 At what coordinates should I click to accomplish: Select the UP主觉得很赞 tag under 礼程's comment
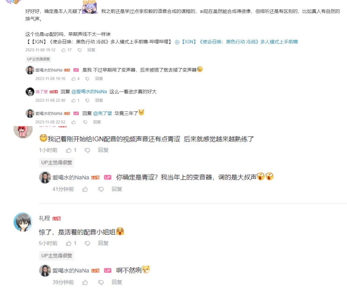tap(57, 256)
